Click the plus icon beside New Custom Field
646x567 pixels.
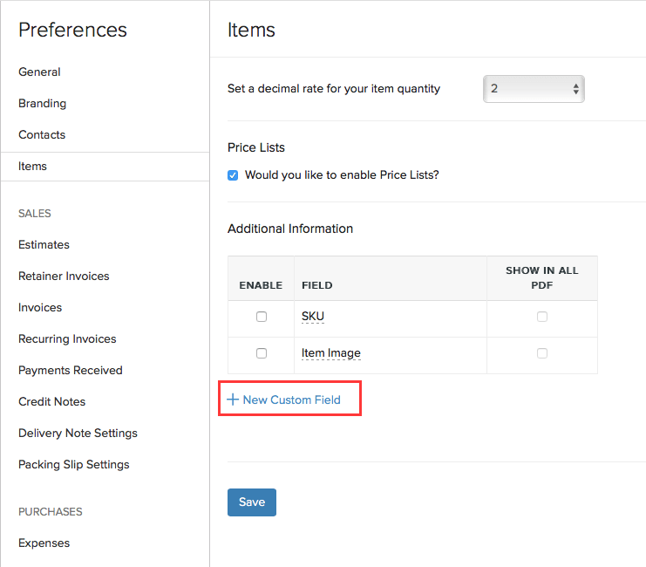(233, 400)
